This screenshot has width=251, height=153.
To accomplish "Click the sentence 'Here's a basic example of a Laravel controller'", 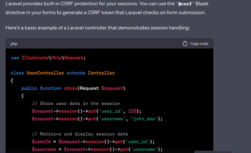I will [x=98, y=28].
